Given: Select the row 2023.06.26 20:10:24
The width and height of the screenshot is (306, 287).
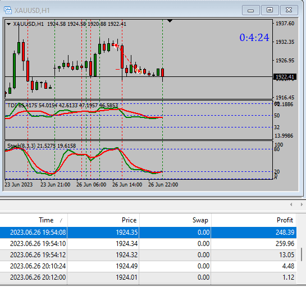Looking at the screenshot, I should [148, 266].
